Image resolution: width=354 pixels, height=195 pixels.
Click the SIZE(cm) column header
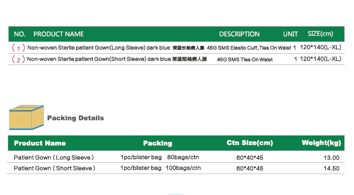click(x=320, y=34)
